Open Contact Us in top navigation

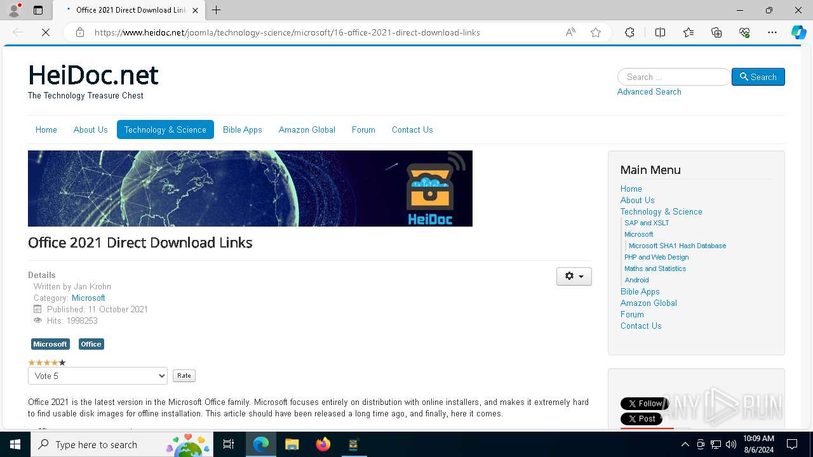click(412, 129)
